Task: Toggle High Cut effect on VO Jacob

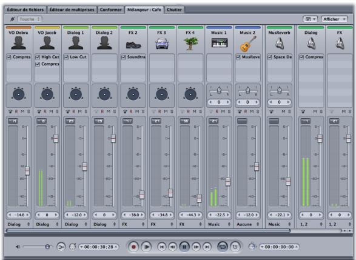Action: (x=38, y=57)
